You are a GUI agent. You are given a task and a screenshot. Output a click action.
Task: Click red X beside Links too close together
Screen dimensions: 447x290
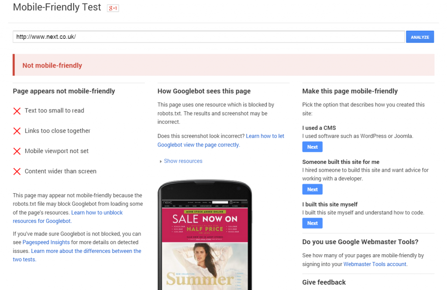point(17,131)
